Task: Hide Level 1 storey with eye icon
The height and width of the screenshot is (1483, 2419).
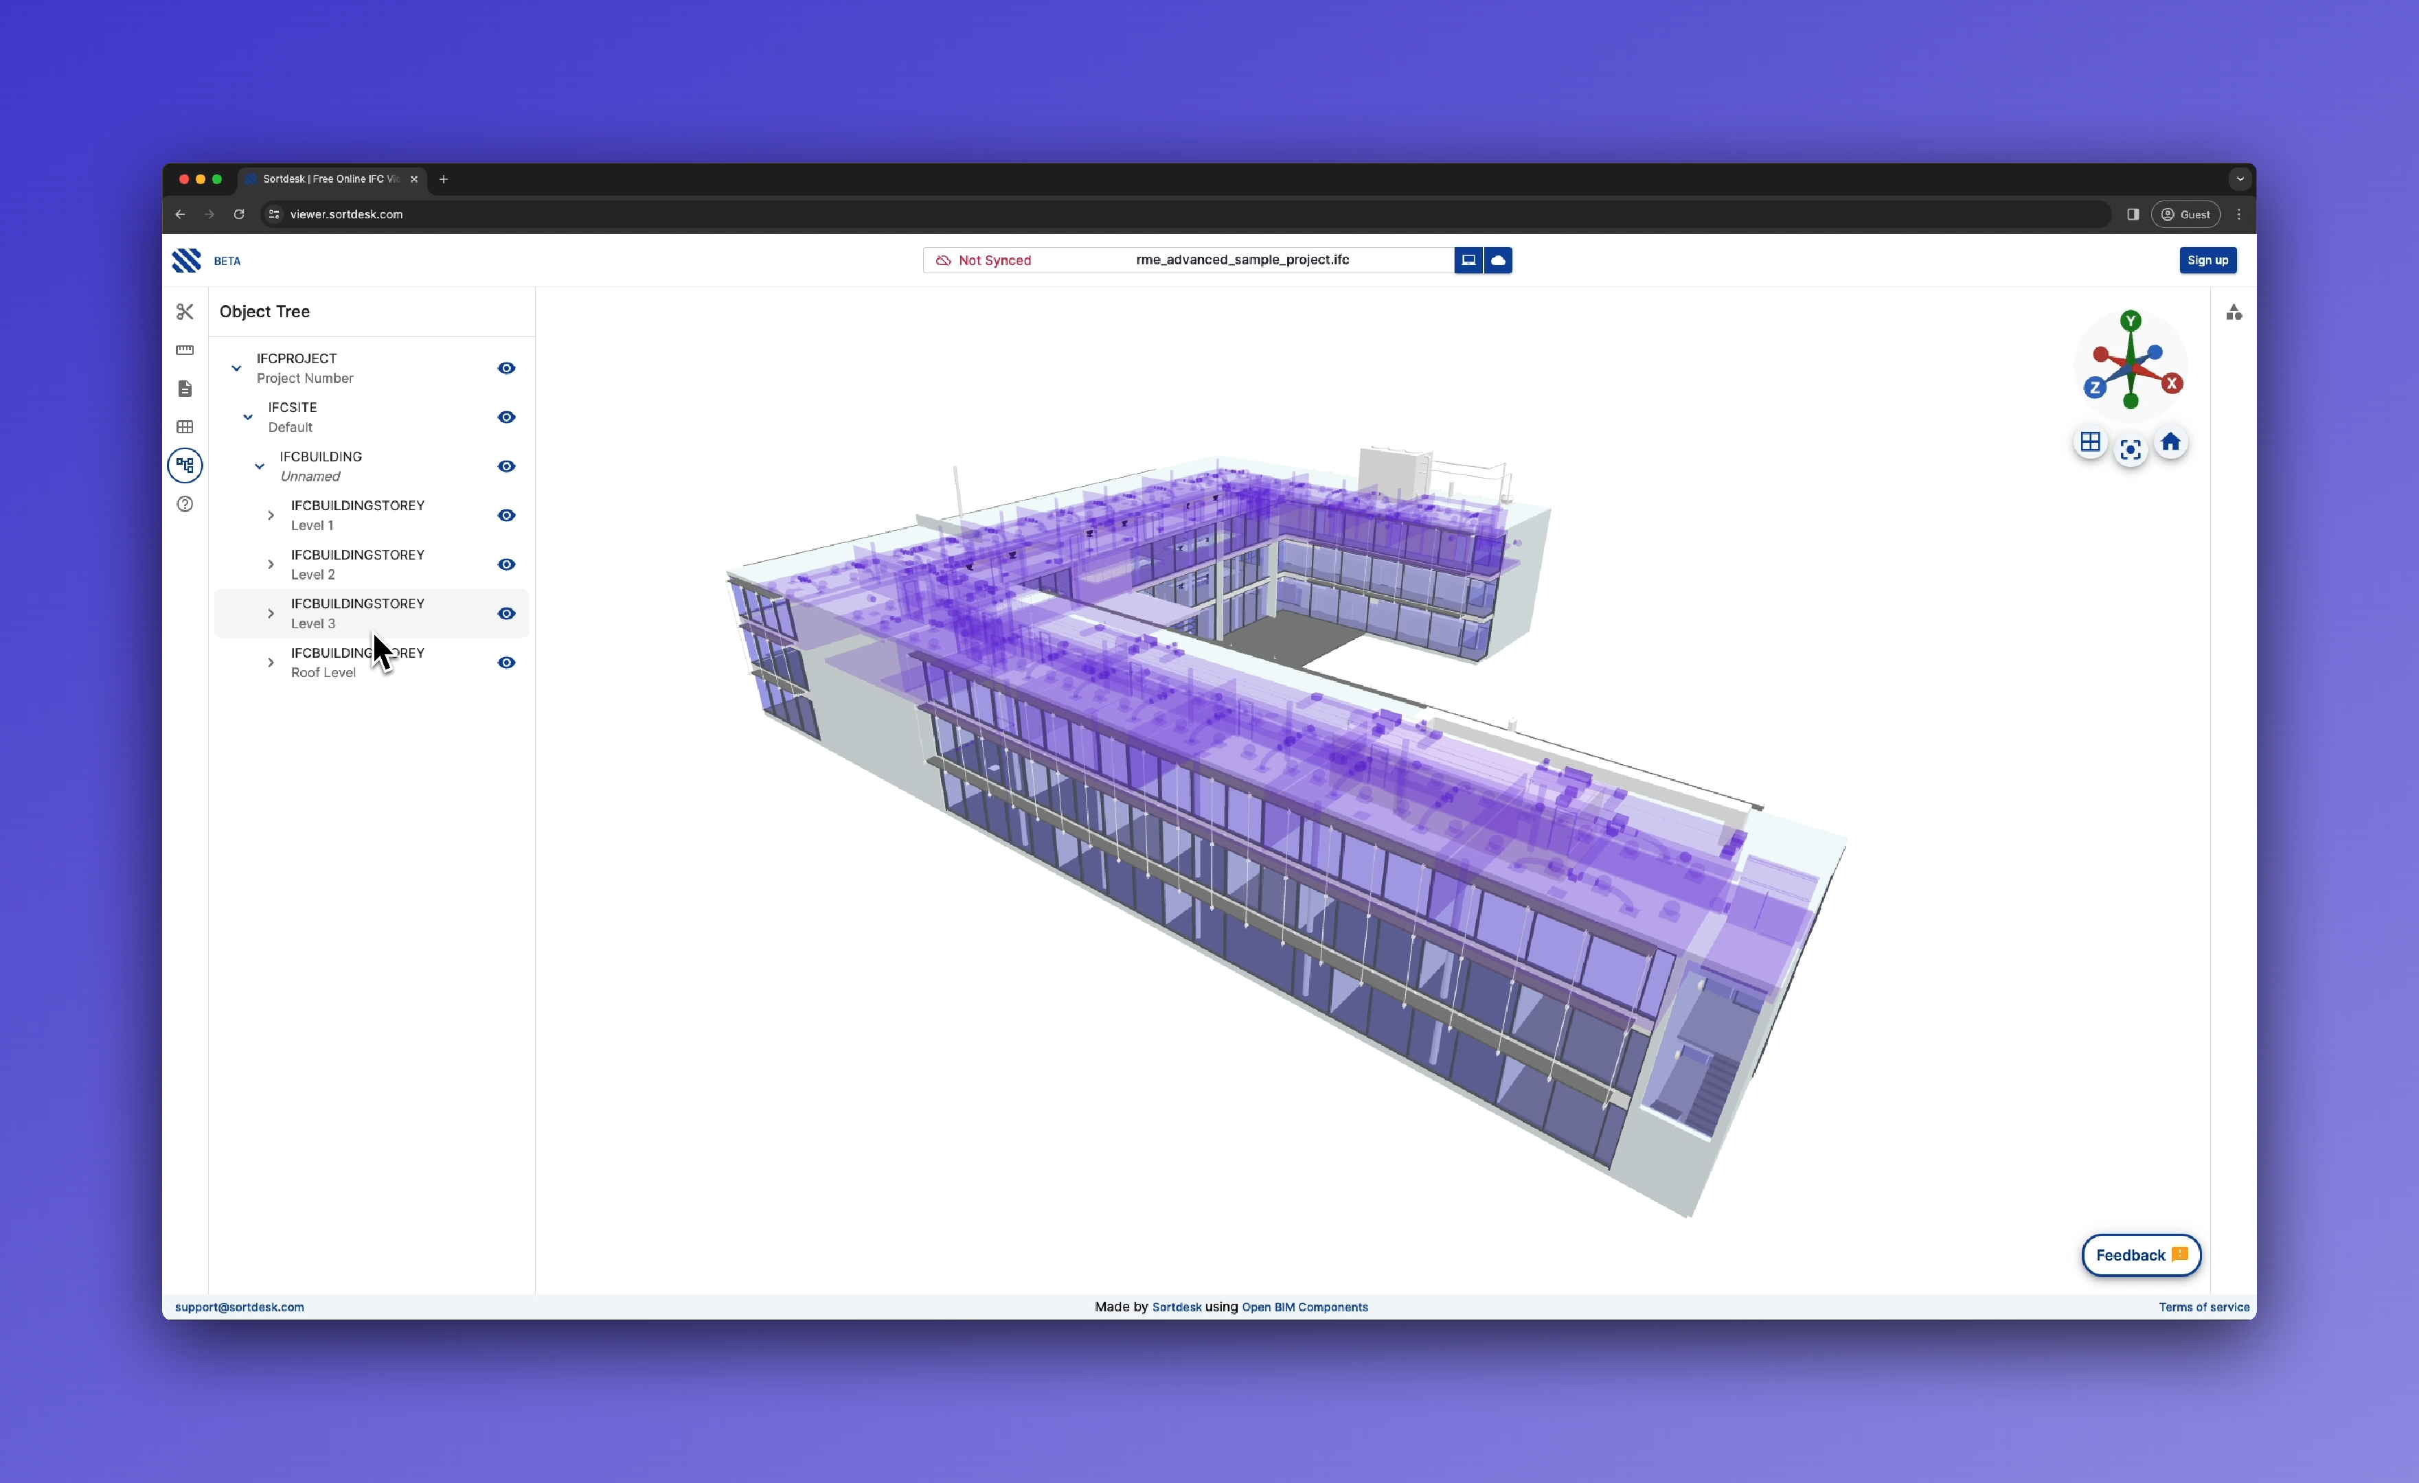Action: point(507,515)
